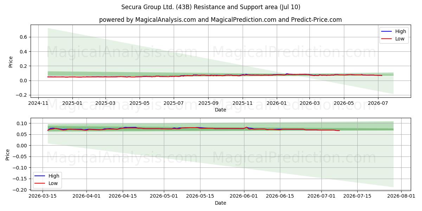
Task: Click the '2024-11' x-axis label
Action: (x=38, y=103)
